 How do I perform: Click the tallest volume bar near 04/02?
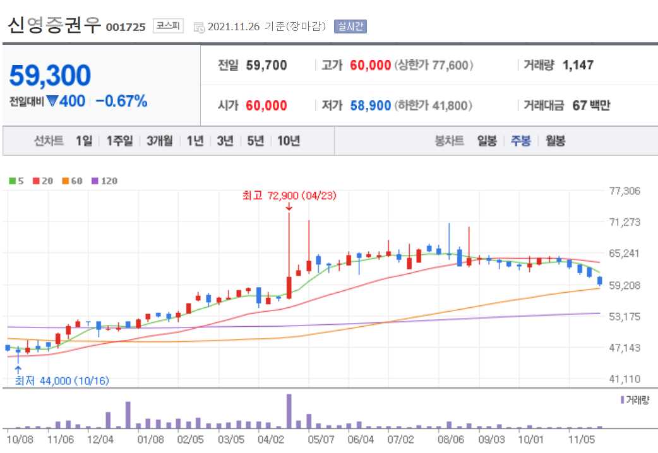coord(290,410)
